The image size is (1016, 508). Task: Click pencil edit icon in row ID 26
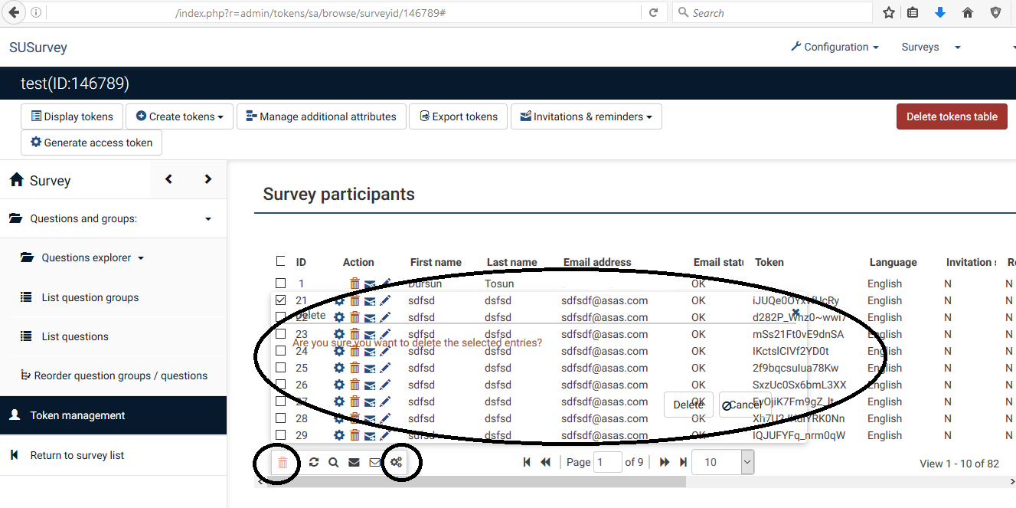[385, 385]
